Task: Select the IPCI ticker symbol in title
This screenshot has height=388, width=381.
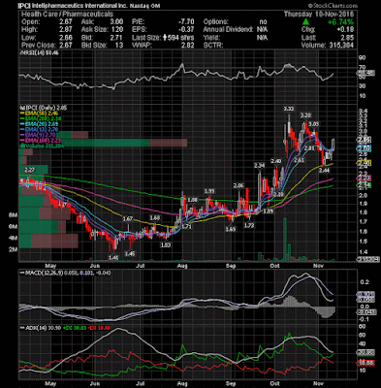Action: (x=24, y=6)
